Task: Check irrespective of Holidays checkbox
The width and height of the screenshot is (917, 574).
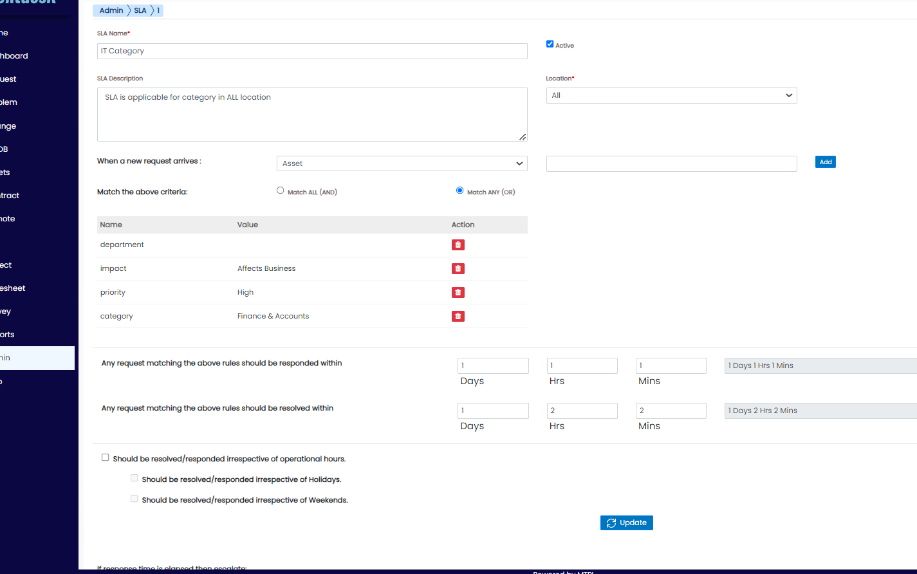Action: point(134,478)
